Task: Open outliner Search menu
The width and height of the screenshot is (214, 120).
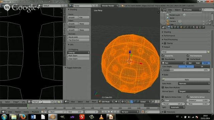Action: pyautogui.click(x=178, y=10)
